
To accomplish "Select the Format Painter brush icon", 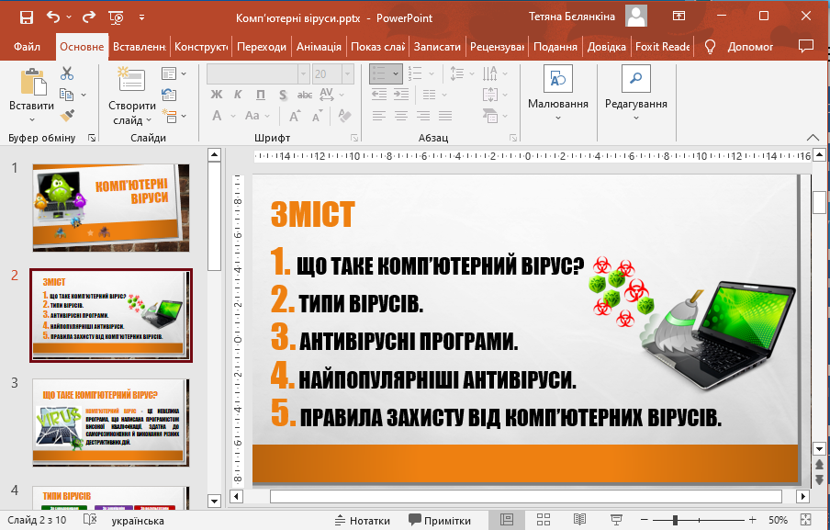I will tap(67, 115).
